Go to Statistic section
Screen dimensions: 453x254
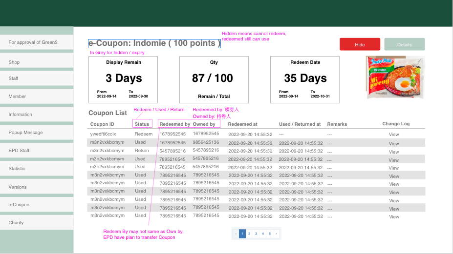pyautogui.click(x=37, y=169)
